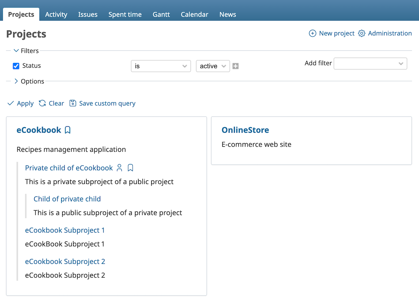The height and width of the screenshot is (303, 419).
Task: Expand the Options section
Action: click(x=16, y=81)
